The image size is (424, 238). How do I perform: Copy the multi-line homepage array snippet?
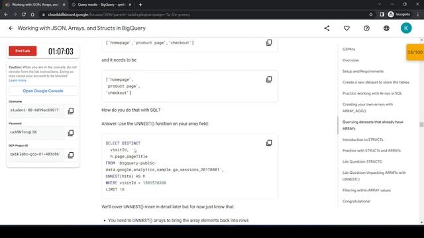[x=269, y=79]
